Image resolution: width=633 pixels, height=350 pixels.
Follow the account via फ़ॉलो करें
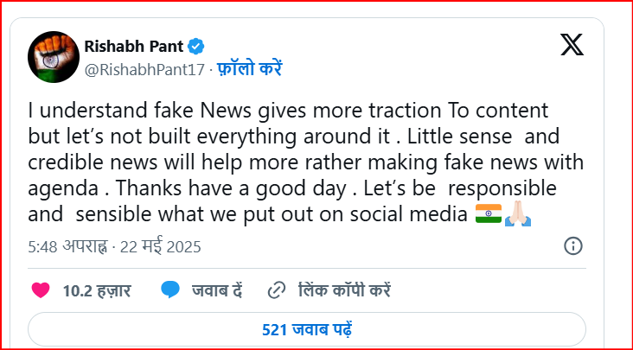[248, 68]
